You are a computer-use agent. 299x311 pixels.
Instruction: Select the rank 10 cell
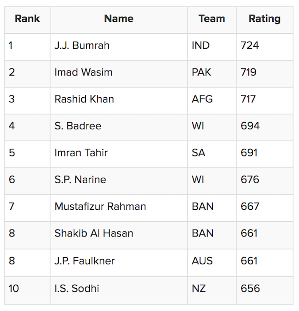coord(14,288)
